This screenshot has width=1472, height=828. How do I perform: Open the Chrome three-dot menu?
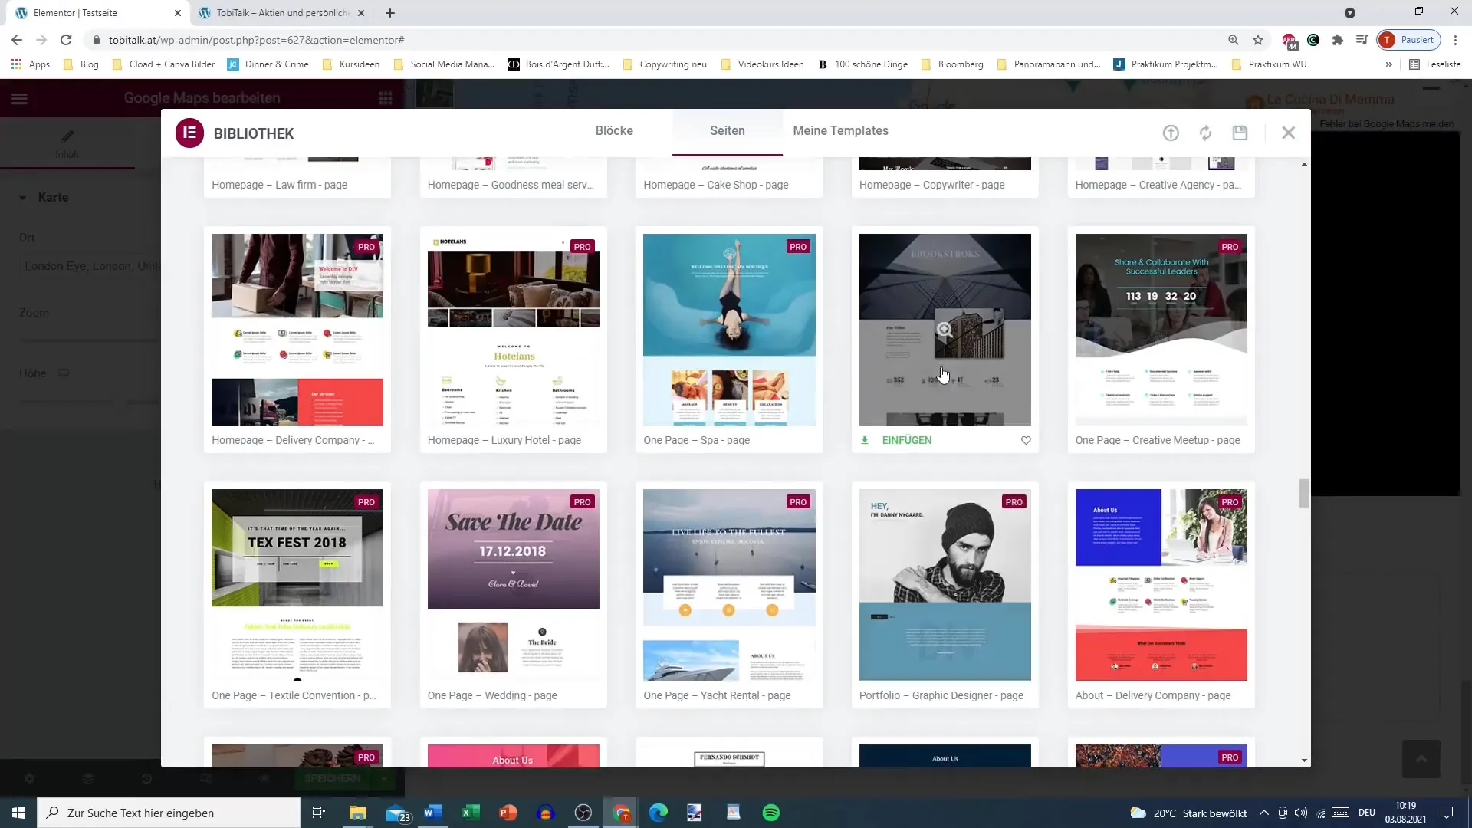pyautogui.click(x=1455, y=40)
